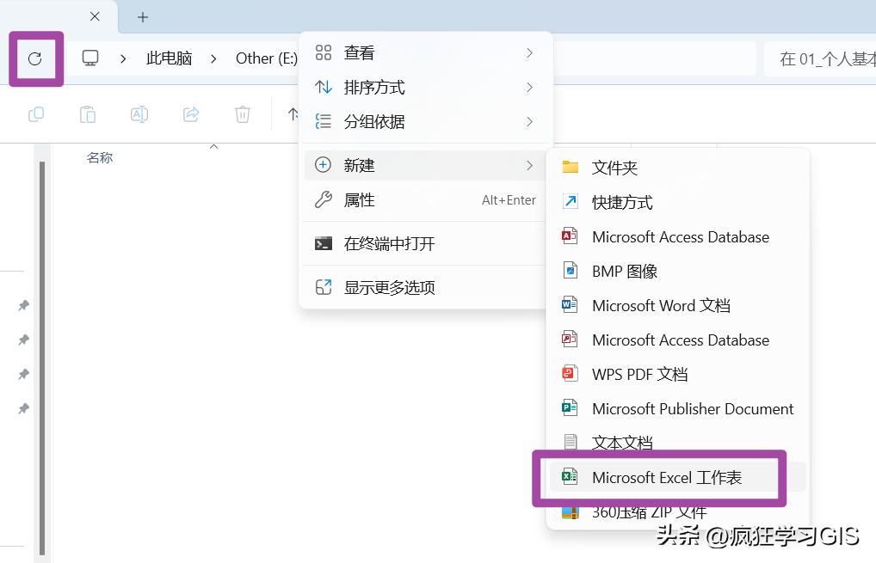This screenshot has height=563, width=876.
Task: Click the 属性 wrench icon
Action: tap(324, 199)
